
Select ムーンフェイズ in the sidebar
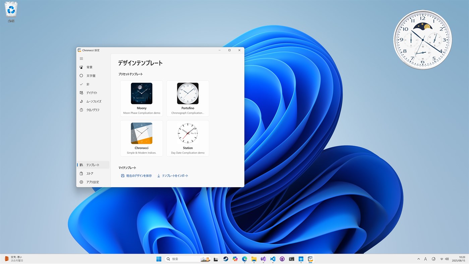(93, 101)
